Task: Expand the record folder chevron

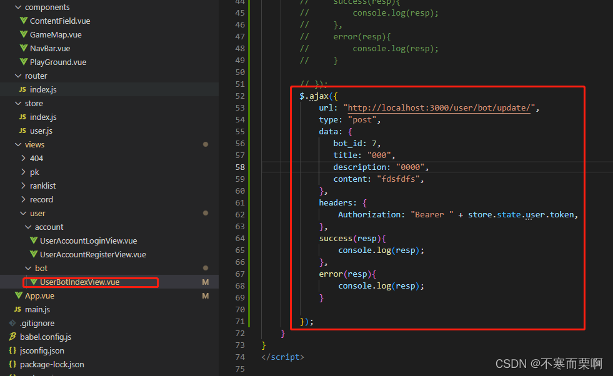Action: (x=23, y=199)
